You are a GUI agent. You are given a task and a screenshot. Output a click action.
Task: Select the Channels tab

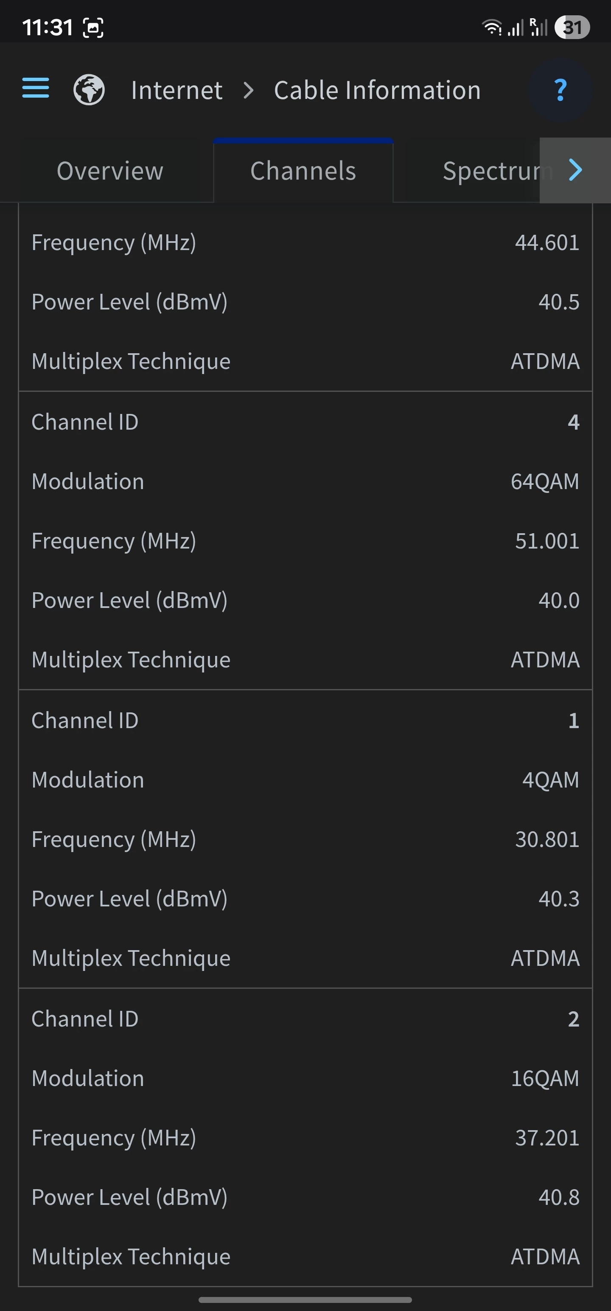303,171
